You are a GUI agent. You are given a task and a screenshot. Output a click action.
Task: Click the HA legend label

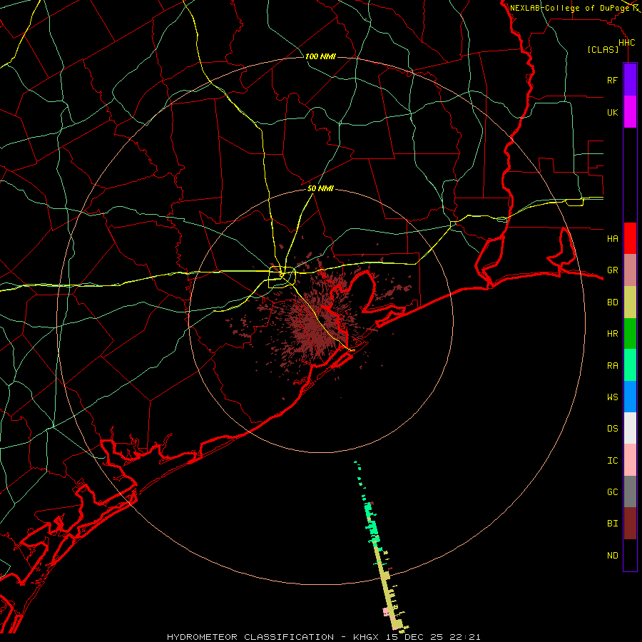point(612,238)
